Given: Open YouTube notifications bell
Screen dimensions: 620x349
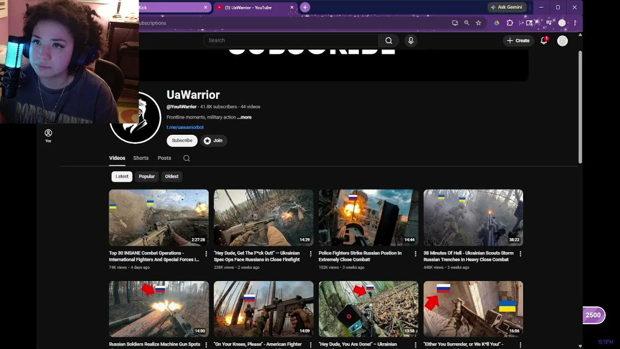Looking at the screenshot, I should coord(544,41).
